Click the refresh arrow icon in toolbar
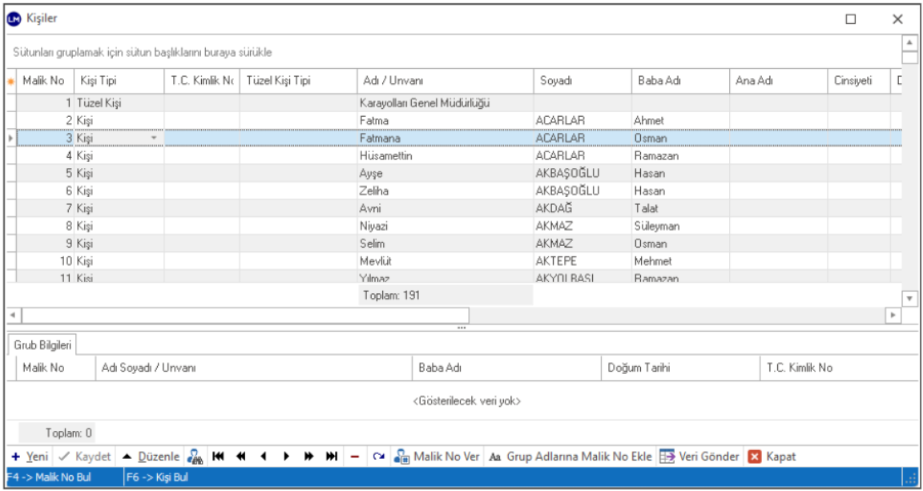Image resolution: width=923 pixels, height=491 pixels. tap(378, 457)
